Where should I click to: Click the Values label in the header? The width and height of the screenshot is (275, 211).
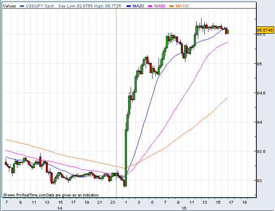[x=9, y=6]
